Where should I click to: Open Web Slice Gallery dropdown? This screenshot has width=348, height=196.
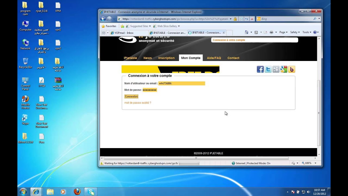166,26
